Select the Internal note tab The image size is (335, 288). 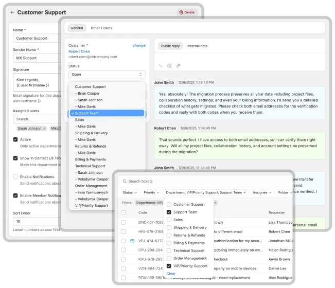point(198,46)
